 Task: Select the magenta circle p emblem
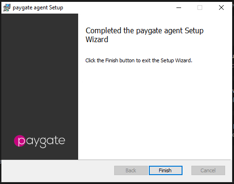(x=20, y=141)
